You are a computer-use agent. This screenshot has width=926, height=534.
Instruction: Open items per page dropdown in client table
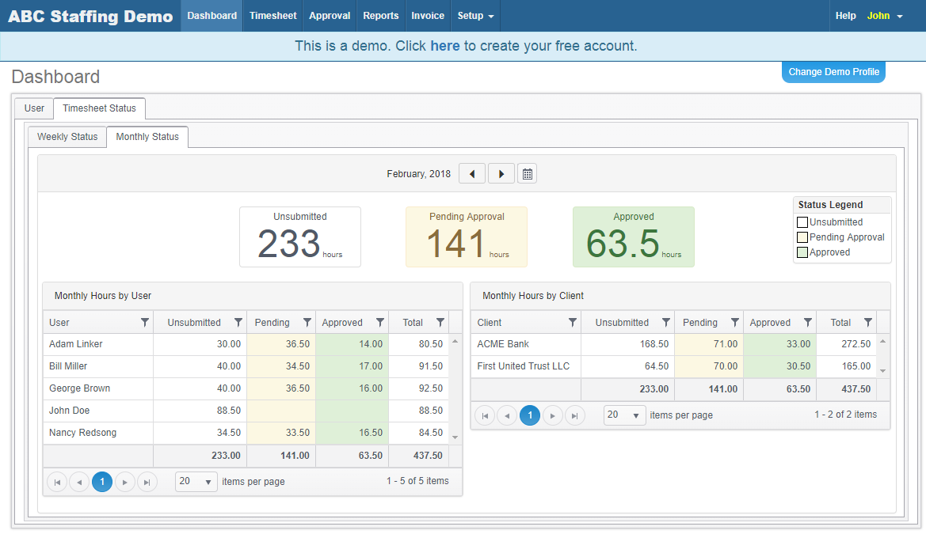[x=624, y=415]
